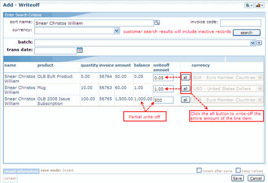This screenshot has width=268, height=183.
Task: Enable the insert after save checkbox
Action: coord(199,170)
